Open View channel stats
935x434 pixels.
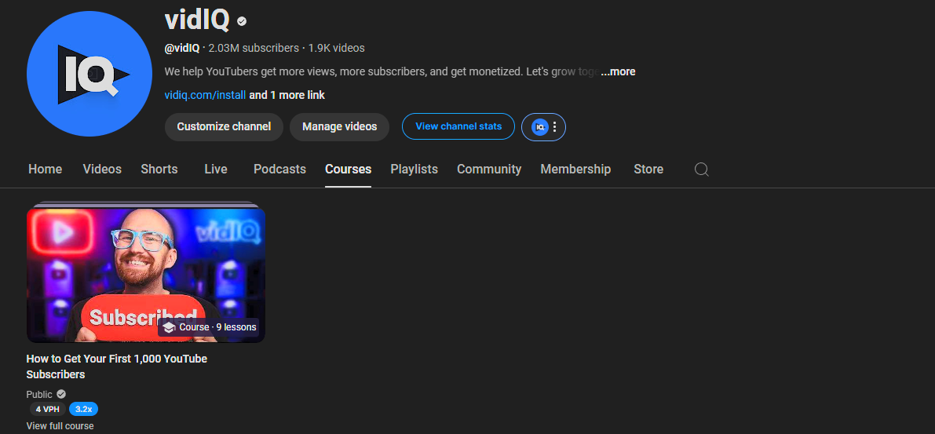[458, 126]
